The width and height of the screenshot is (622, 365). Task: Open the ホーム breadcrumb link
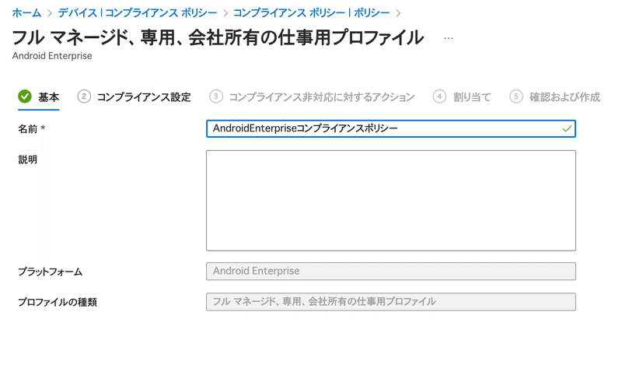26,12
